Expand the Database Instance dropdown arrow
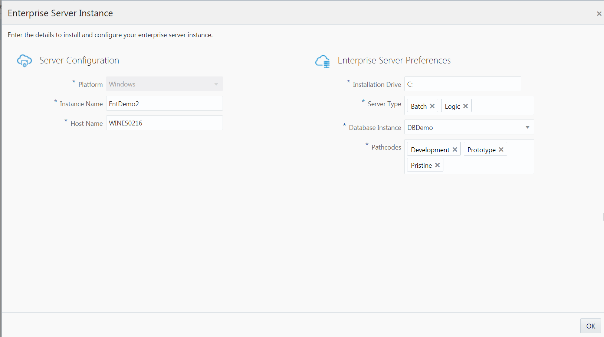This screenshot has width=604, height=337. [x=527, y=127]
